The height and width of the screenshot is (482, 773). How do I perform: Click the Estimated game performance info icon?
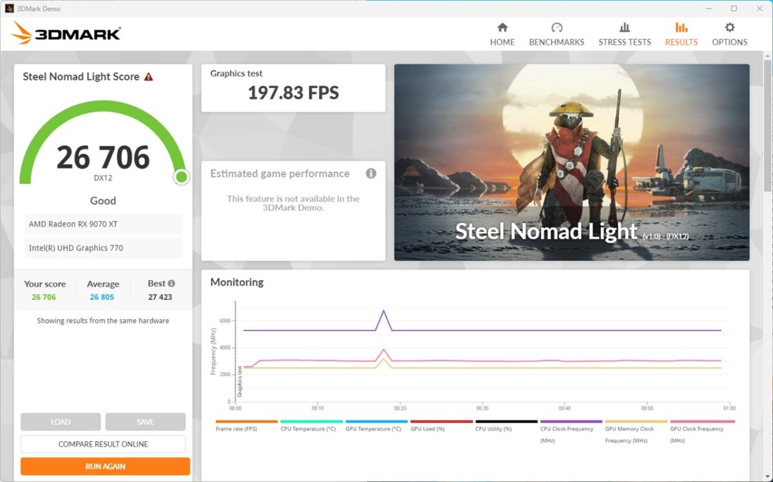[x=371, y=174]
